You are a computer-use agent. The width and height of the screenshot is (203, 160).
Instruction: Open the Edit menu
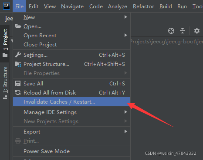[x=34, y=7]
